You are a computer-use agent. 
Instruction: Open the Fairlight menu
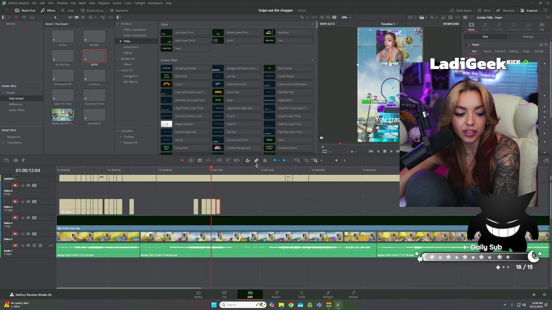140,3
